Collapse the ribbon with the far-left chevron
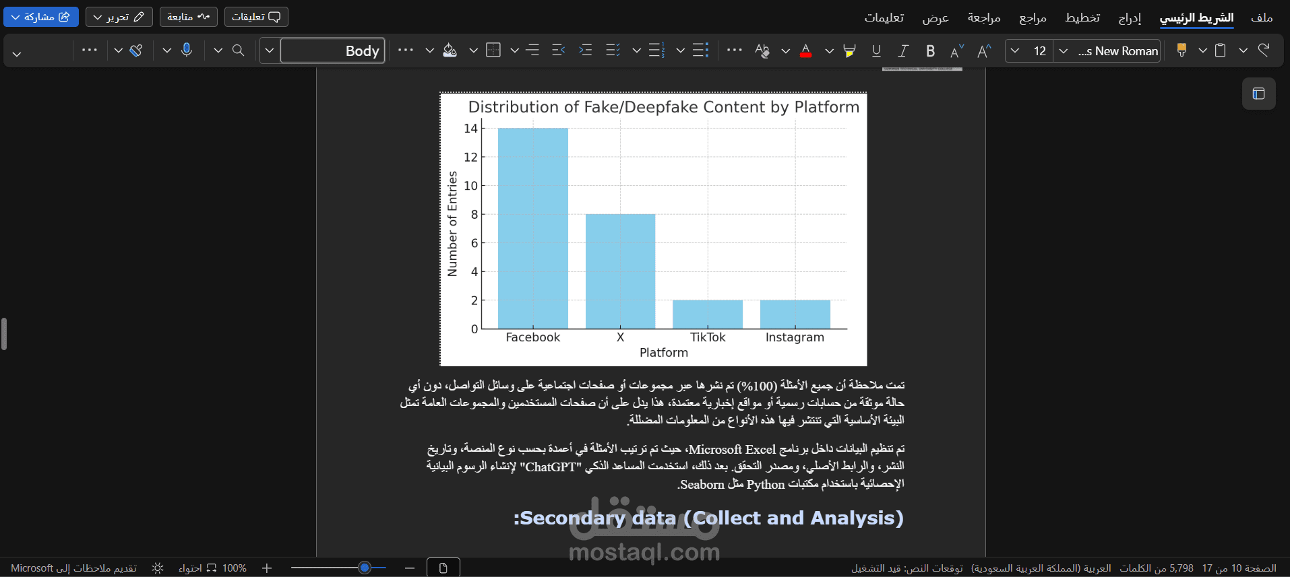This screenshot has height=577, width=1290. (17, 54)
